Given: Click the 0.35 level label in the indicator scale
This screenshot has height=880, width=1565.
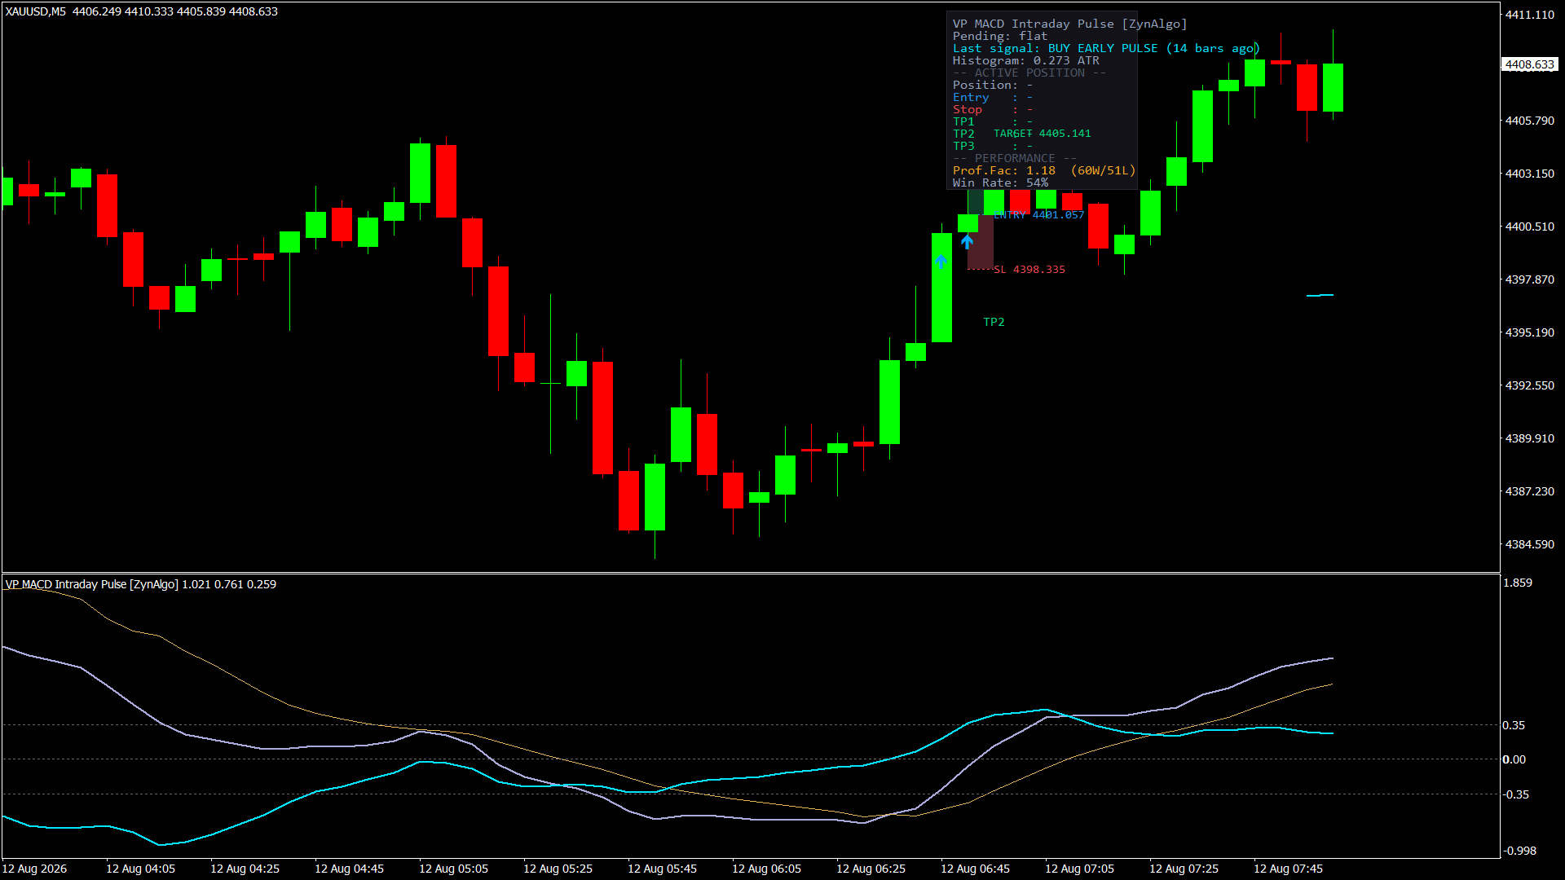Looking at the screenshot, I should (1514, 725).
